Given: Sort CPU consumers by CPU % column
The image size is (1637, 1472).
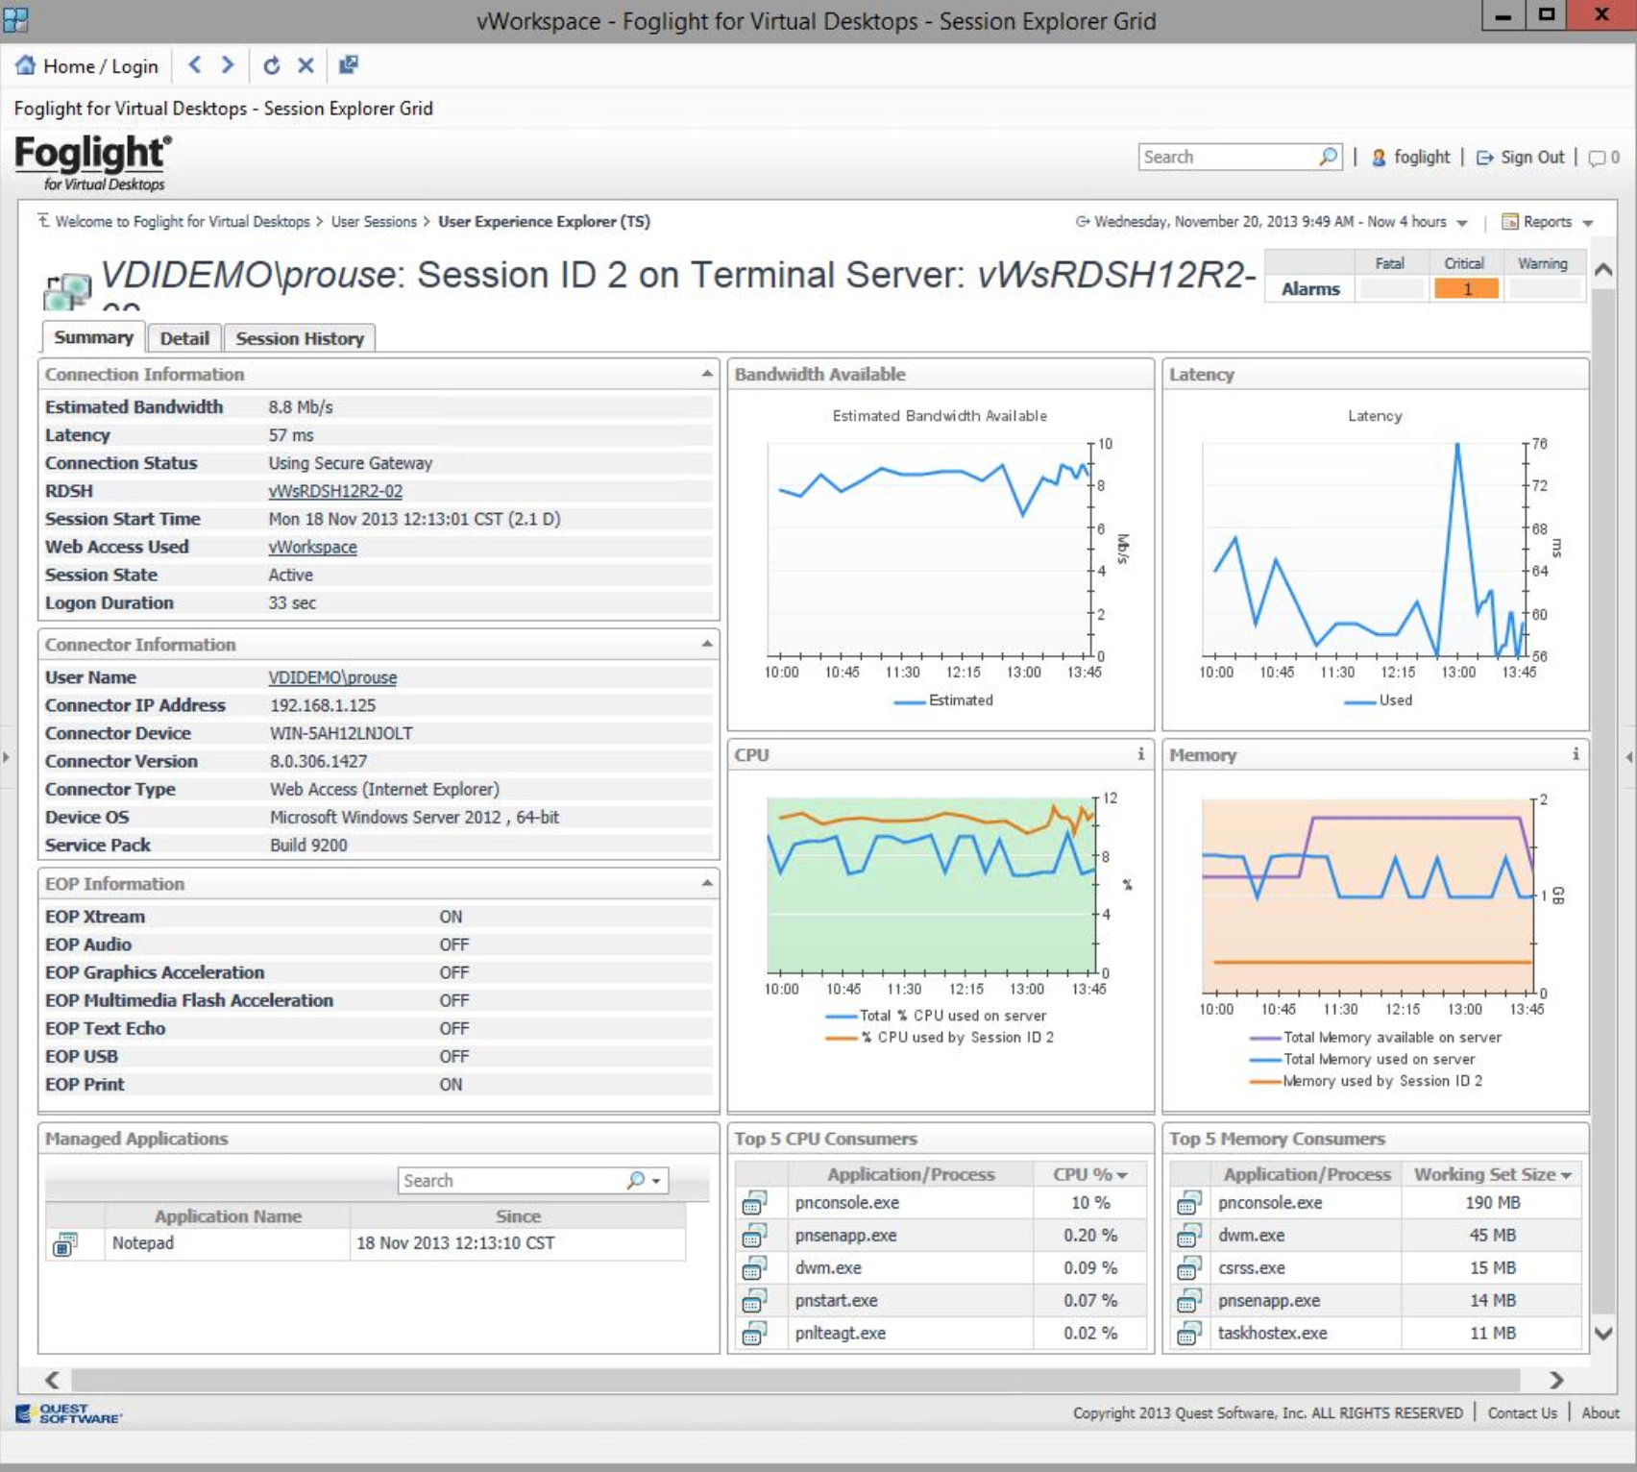Looking at the screenshot, I should (x=1089, y=1174).
